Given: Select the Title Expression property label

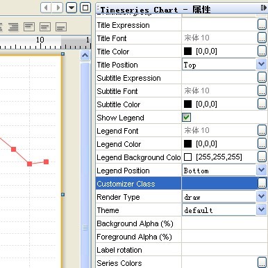Looking at the screenshot, I should point(123,25).
